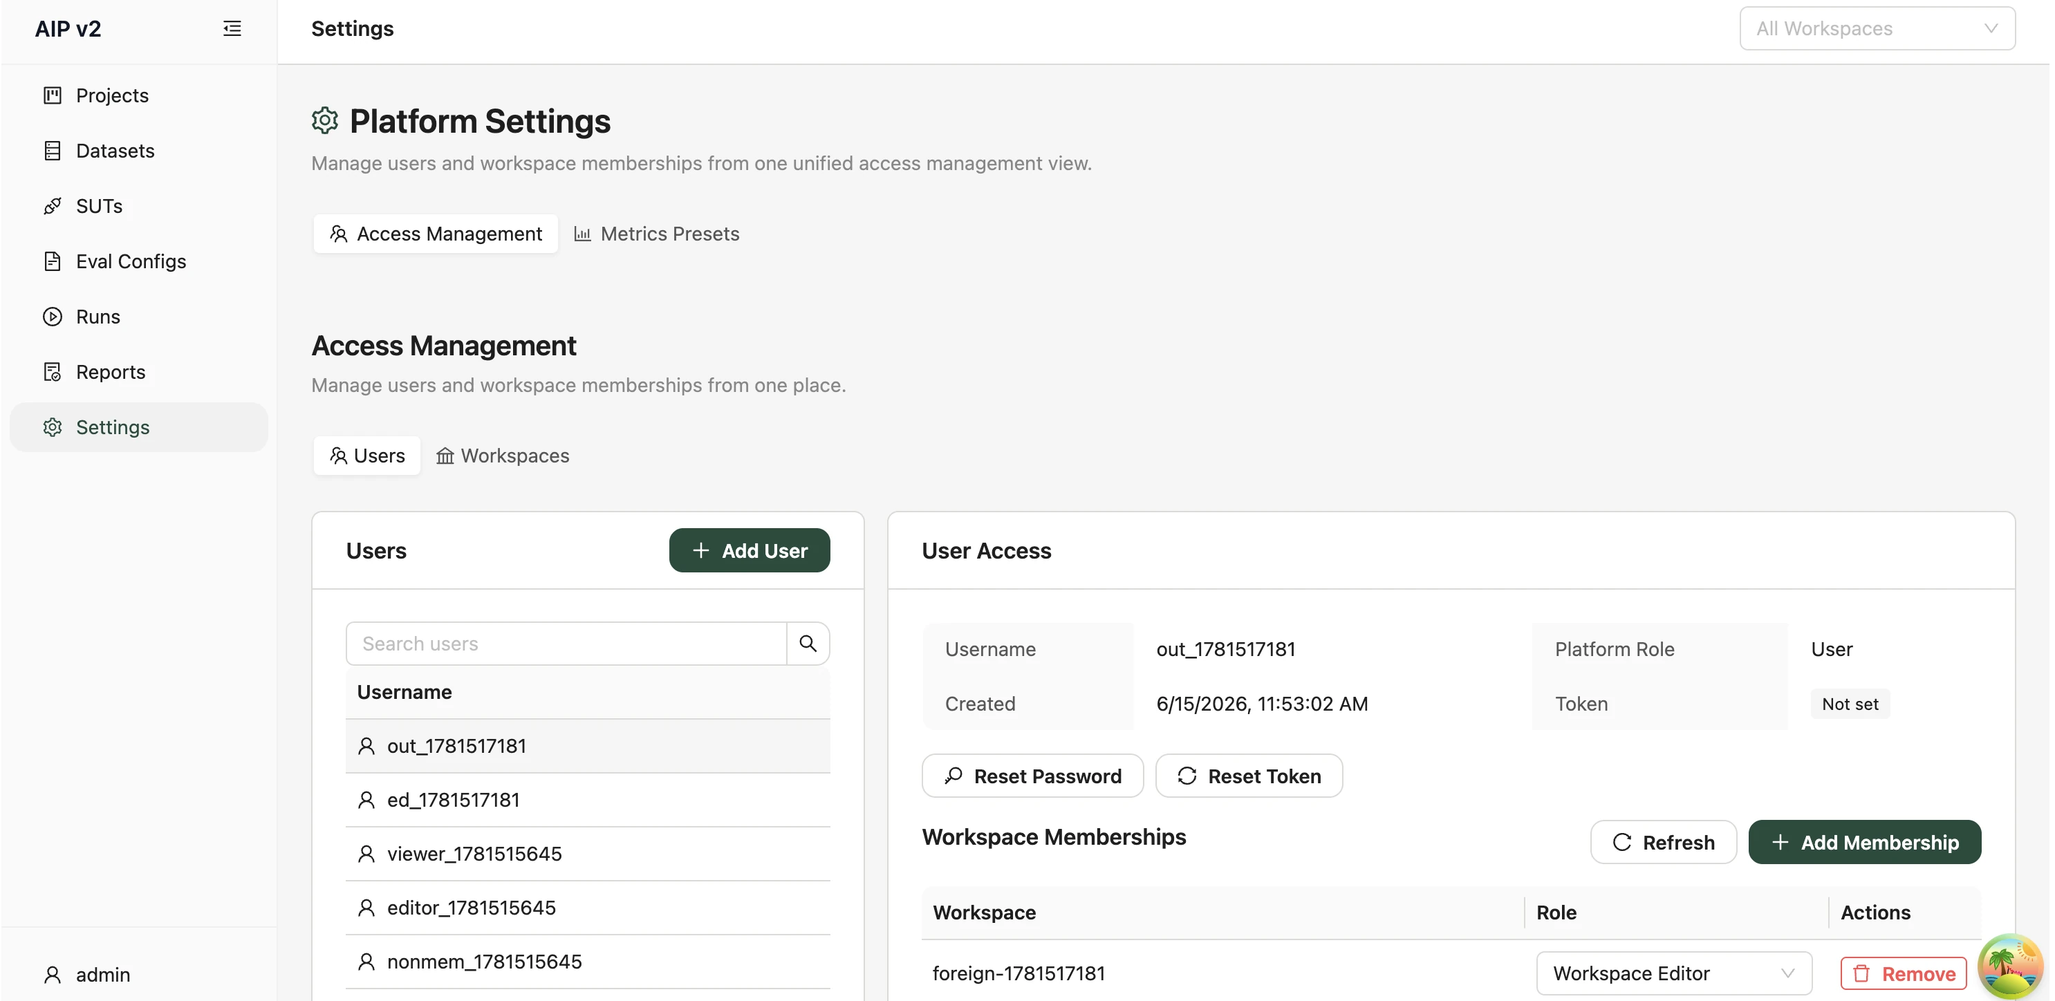Viewport: 2055px width, 1001px height.
Task: Click the Projects board icon
Action: 53,95
